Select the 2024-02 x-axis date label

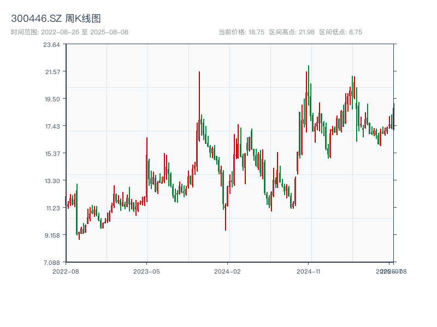(x=227, y=271)
